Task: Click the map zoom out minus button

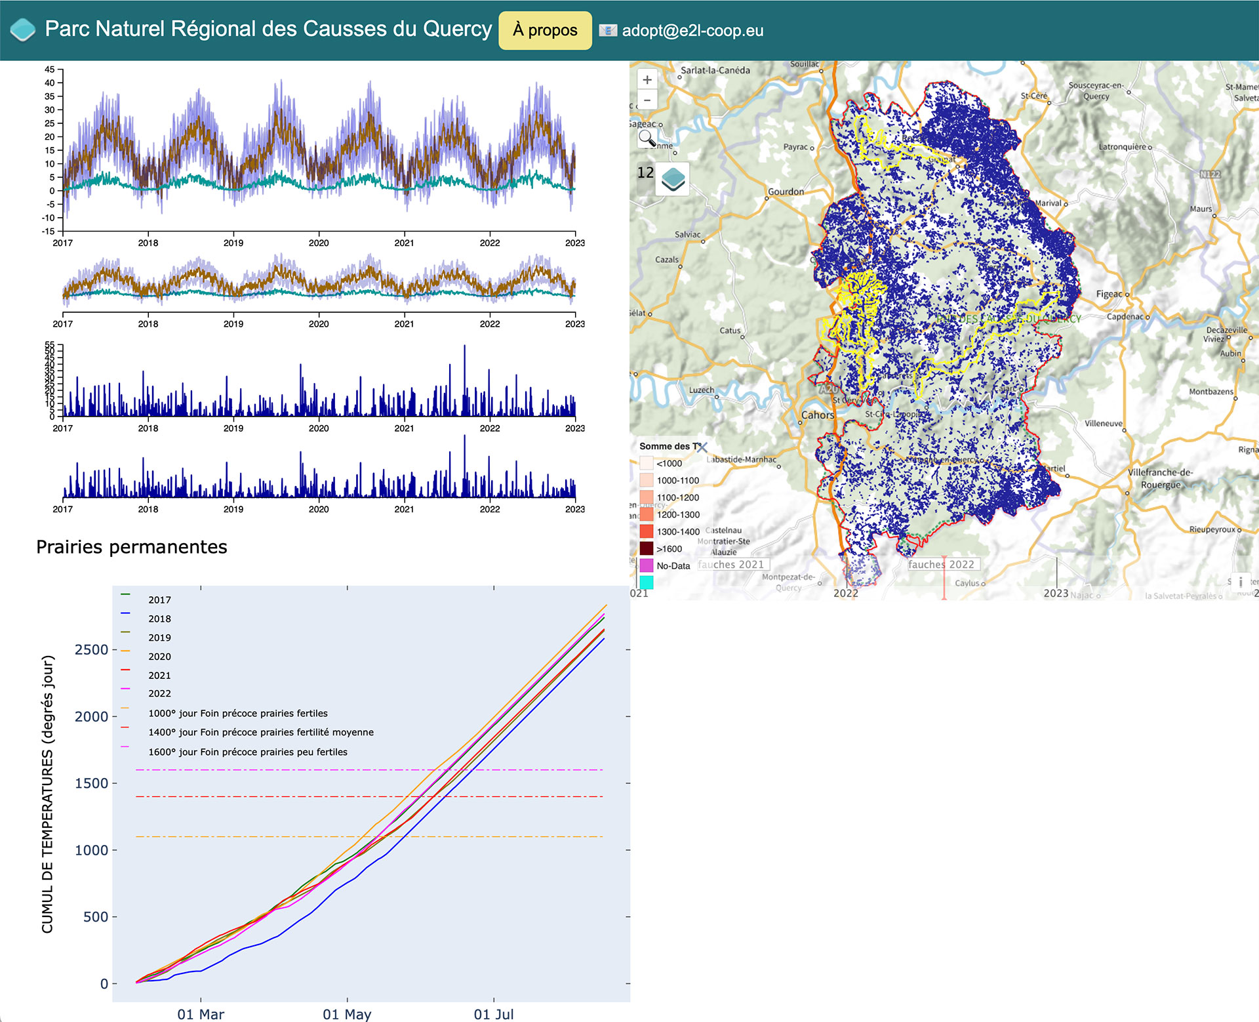Action: pos(647,100)
